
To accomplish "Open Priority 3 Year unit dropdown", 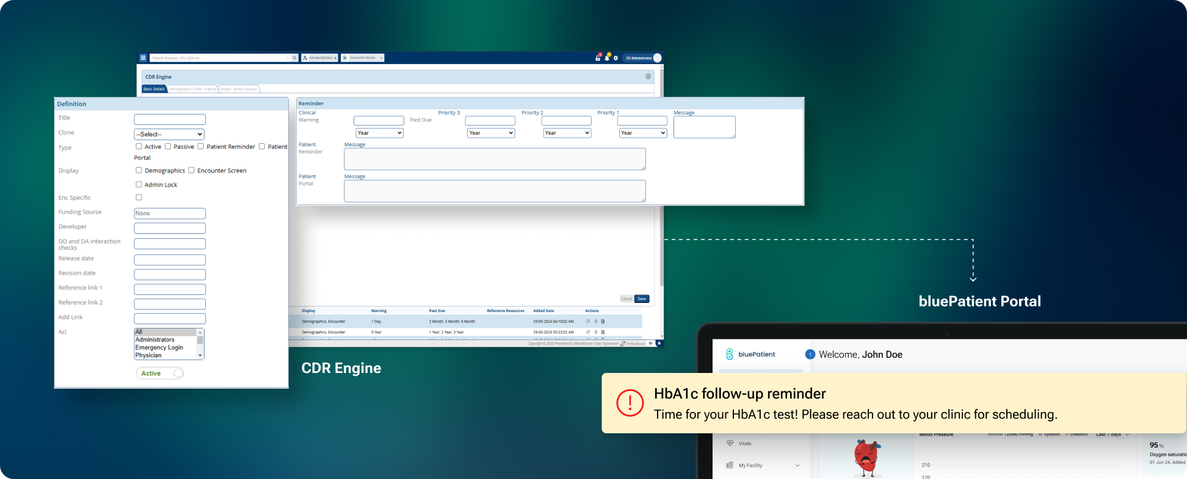I will click(491, 133).
